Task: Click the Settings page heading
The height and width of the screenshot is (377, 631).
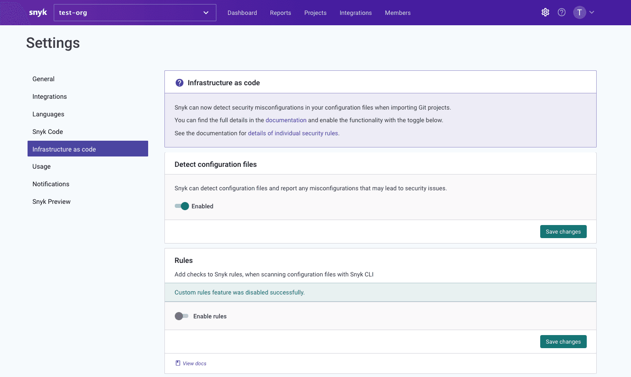Action: pos(53,43)
